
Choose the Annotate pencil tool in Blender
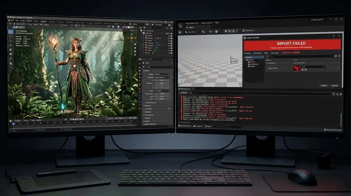11,58
